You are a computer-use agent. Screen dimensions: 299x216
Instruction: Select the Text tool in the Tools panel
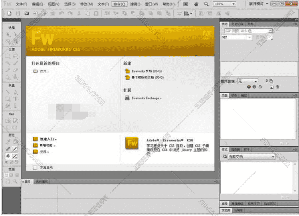pos(15,99)
